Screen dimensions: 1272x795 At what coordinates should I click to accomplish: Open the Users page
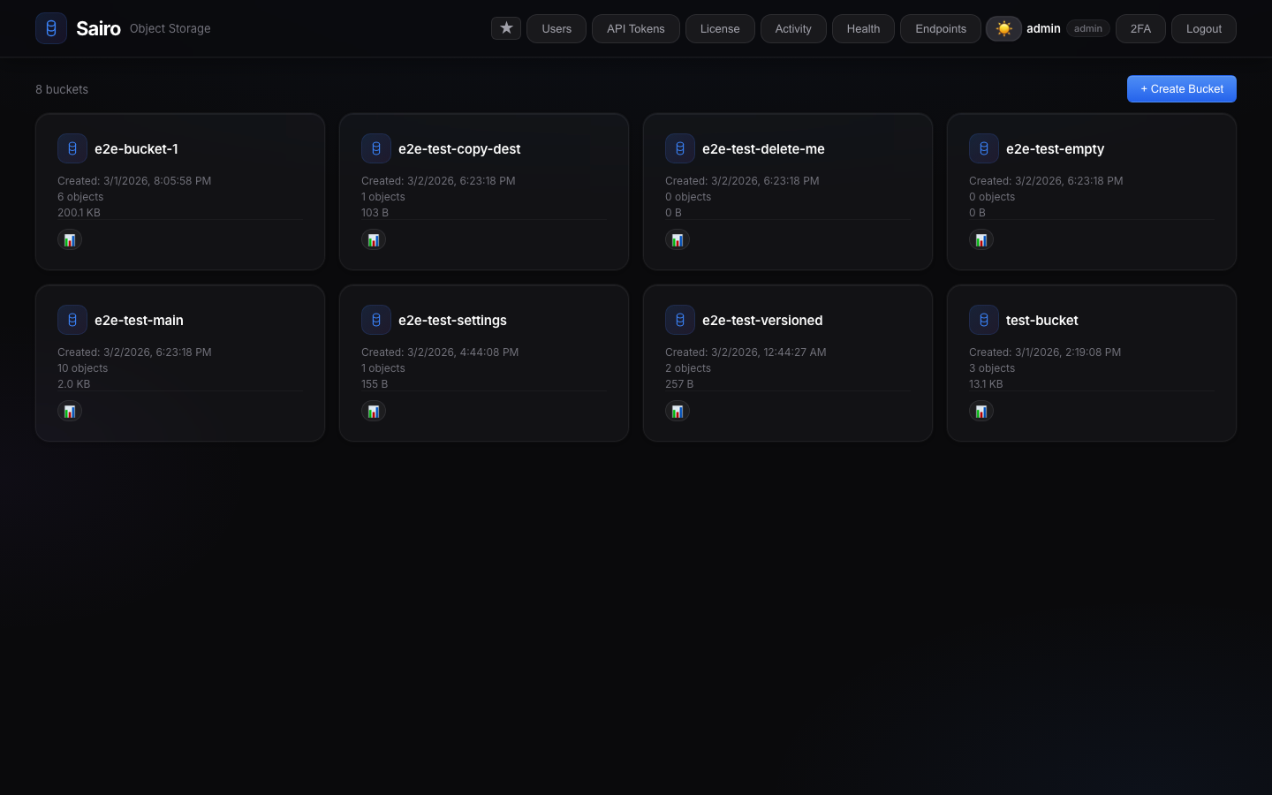[556, 28]
